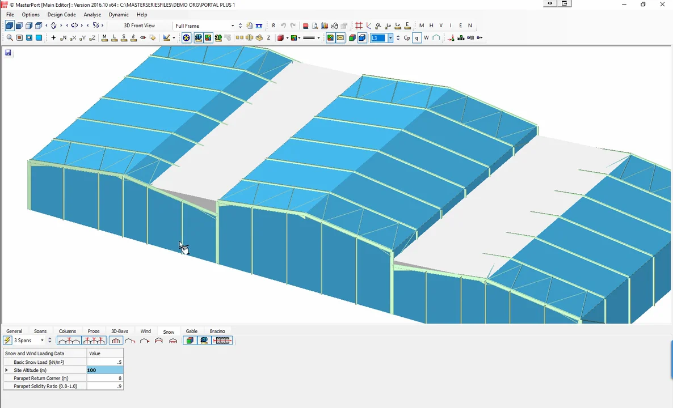Click the yellow envelope diagram icon
The image size is (673, 408).
340,38
